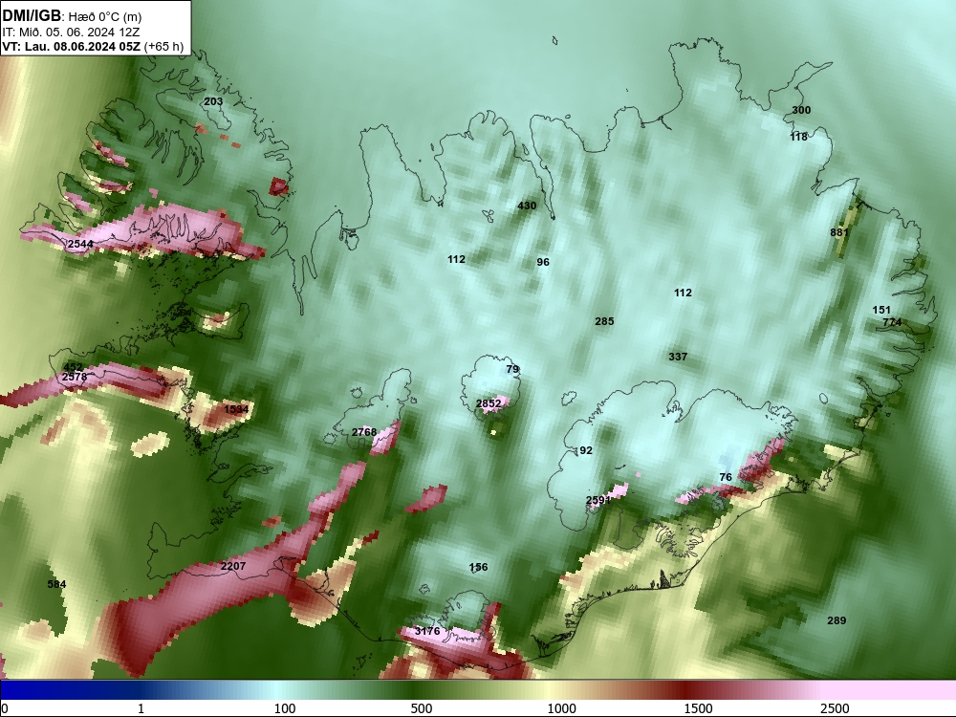Click the 285 value label
Viewport: 956px width, 717px height.
pyautogui.click(x=604, y=321)
